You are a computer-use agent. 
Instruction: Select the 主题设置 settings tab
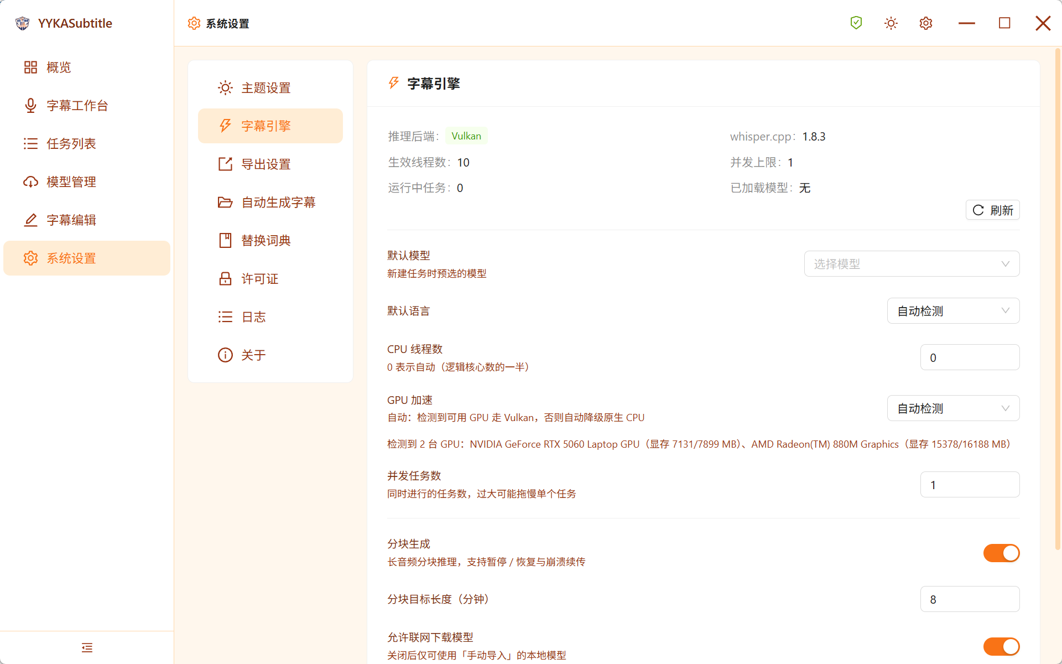coord(270,88)
